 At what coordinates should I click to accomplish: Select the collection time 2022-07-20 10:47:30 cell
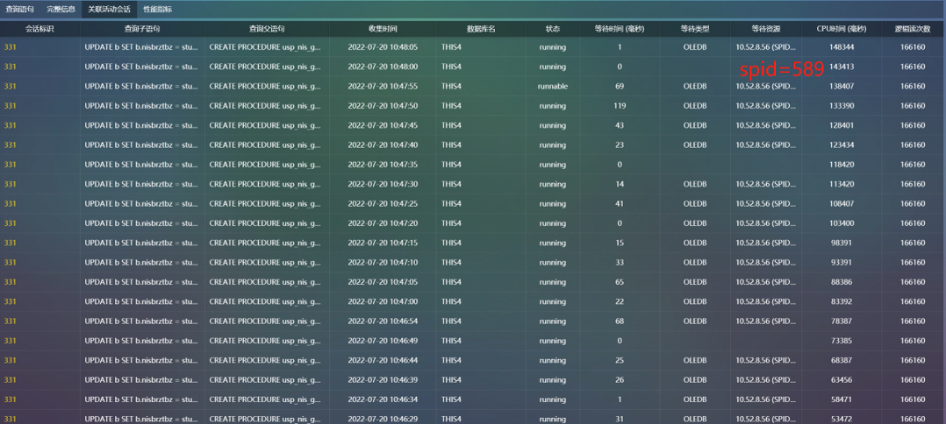[383, 184]
